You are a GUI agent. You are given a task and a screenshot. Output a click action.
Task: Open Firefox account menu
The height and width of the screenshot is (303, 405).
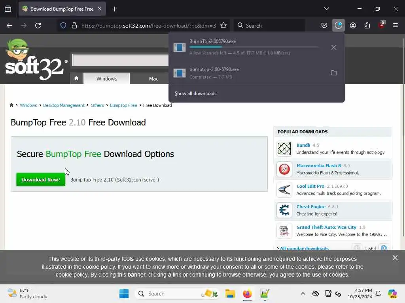(x=353, y=26)
